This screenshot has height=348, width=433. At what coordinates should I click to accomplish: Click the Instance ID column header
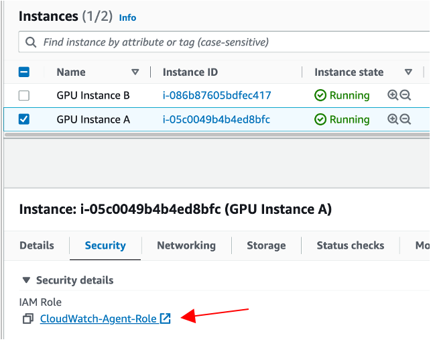pos(190,72)
